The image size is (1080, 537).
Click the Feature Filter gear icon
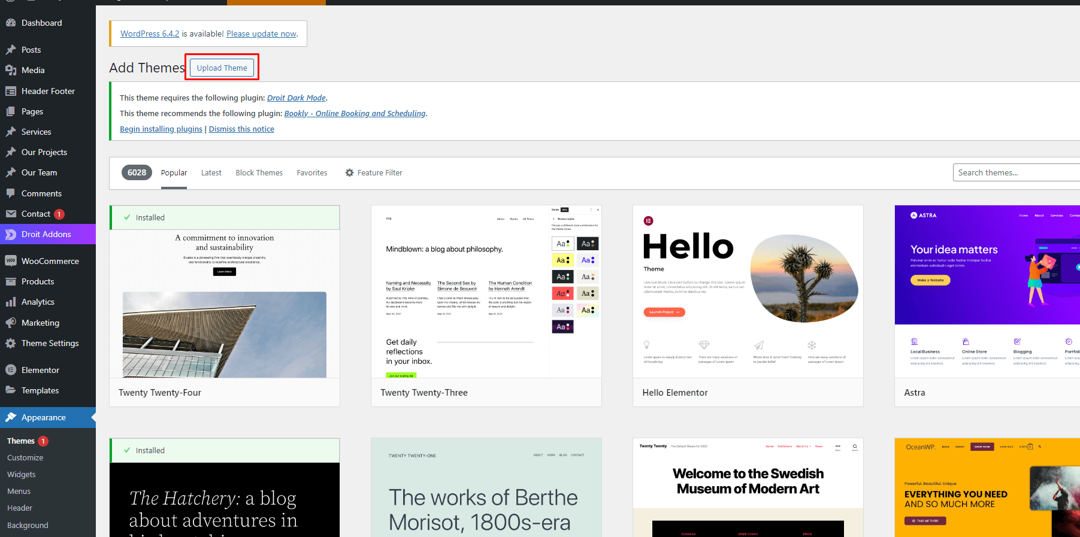point(349,173)
